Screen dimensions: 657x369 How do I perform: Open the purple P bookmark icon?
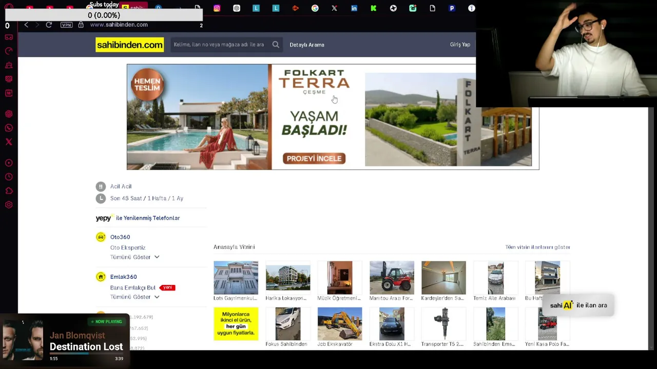pos(452,8)
